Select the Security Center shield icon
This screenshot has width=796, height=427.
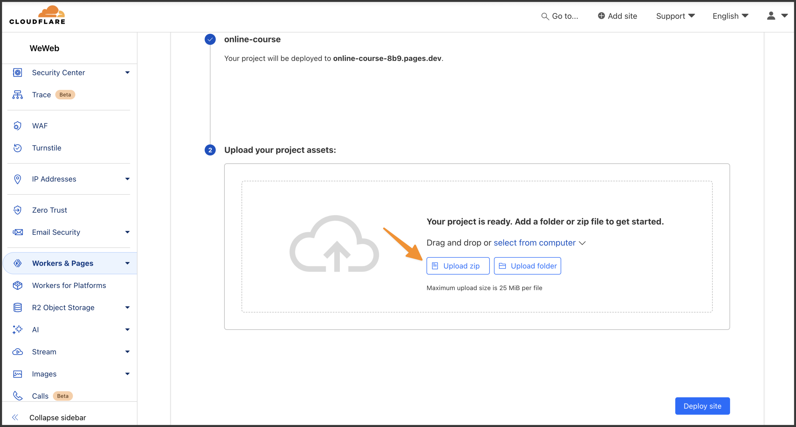pyautogui.click(x=17, y=72)
